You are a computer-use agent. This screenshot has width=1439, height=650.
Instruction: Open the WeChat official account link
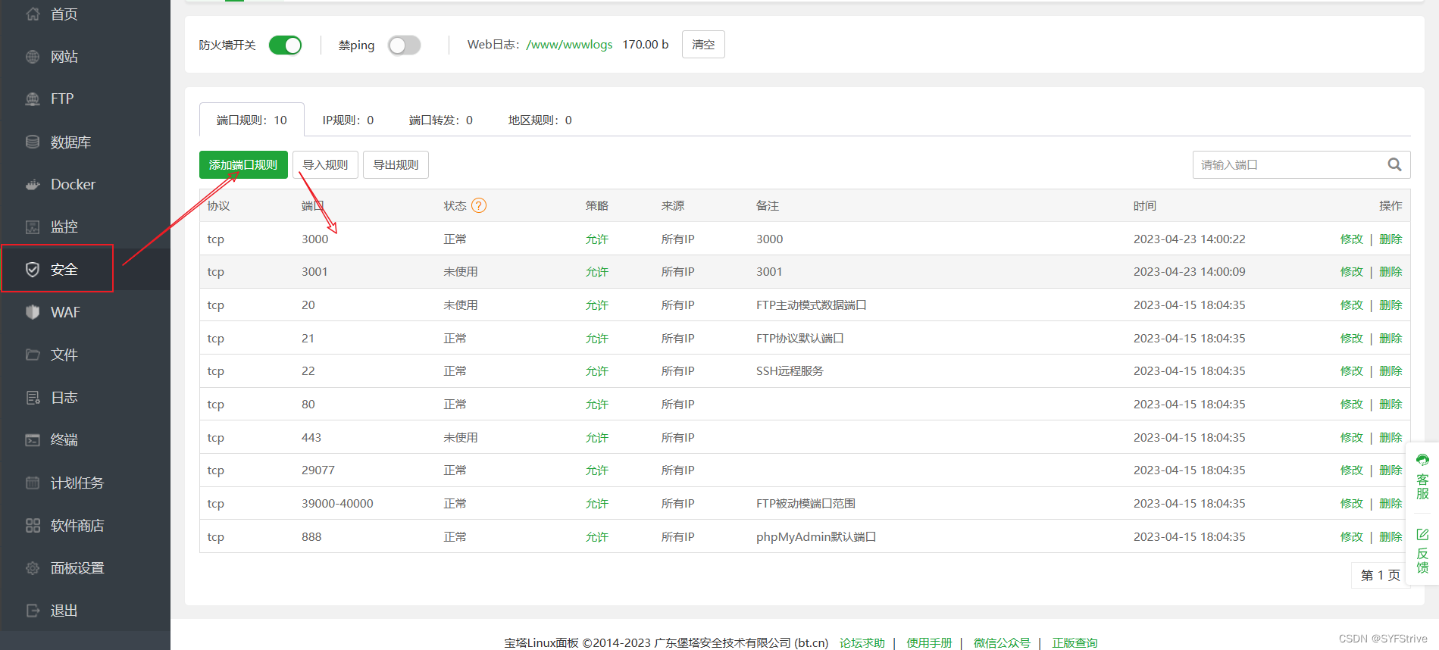pyautogui.click(x=1002, y=642)
